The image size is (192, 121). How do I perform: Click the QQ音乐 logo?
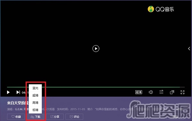[161, 9]
